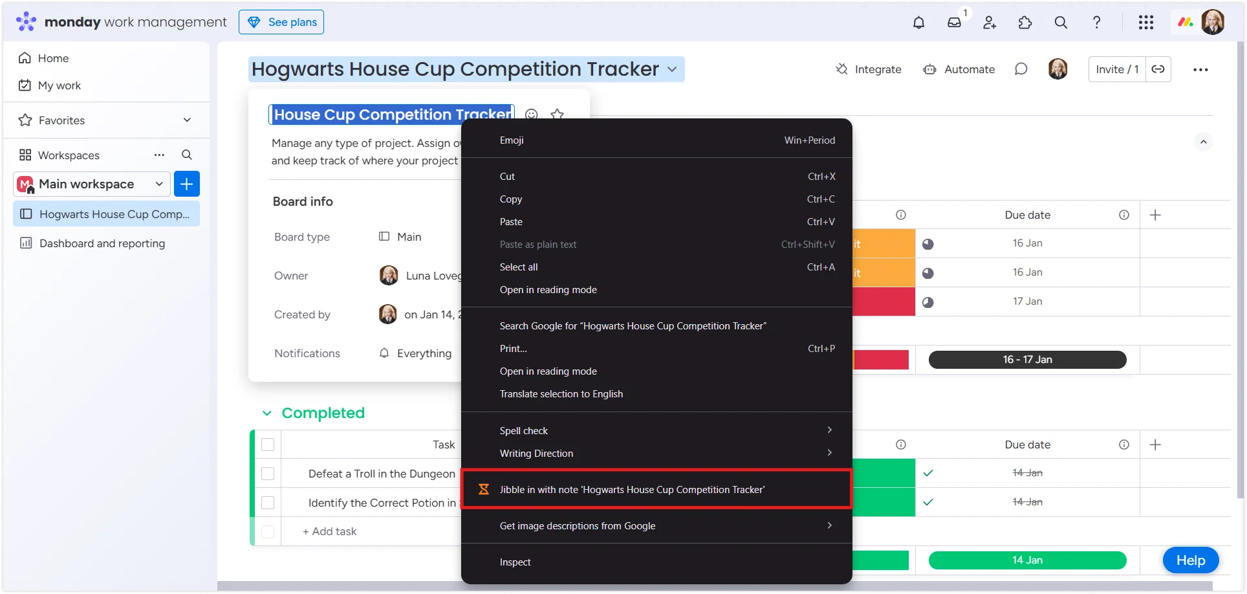Expand the Writing Direction submenu
Image resolution: width=1247 pixels, height=594 pixels.
656,453
